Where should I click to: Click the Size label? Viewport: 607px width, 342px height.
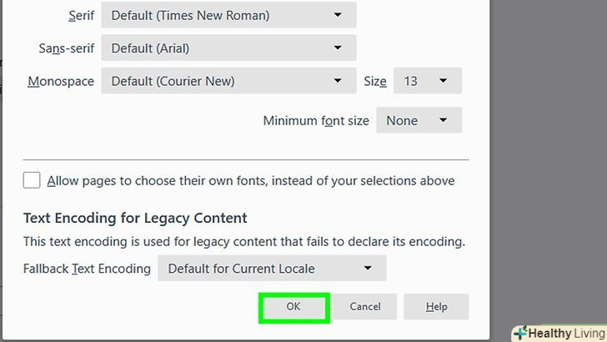[375, 81]
